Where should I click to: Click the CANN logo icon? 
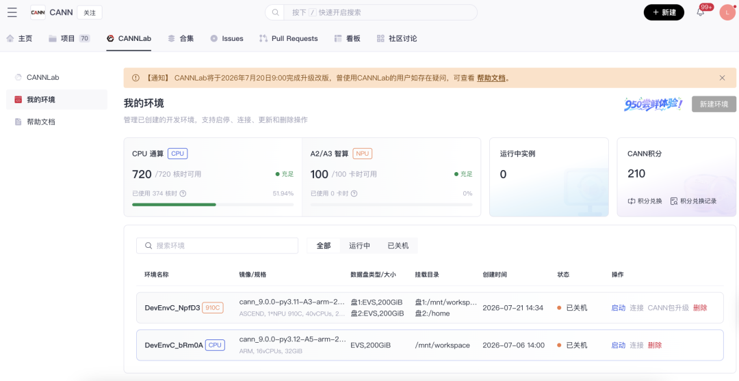point(38,13)
